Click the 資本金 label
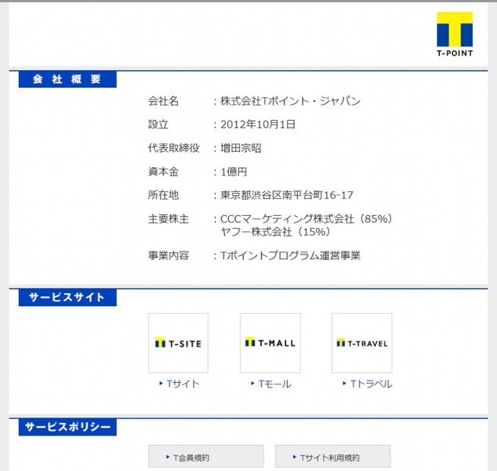Viewport: 497px width, 471px height. (x=163, y=172)
